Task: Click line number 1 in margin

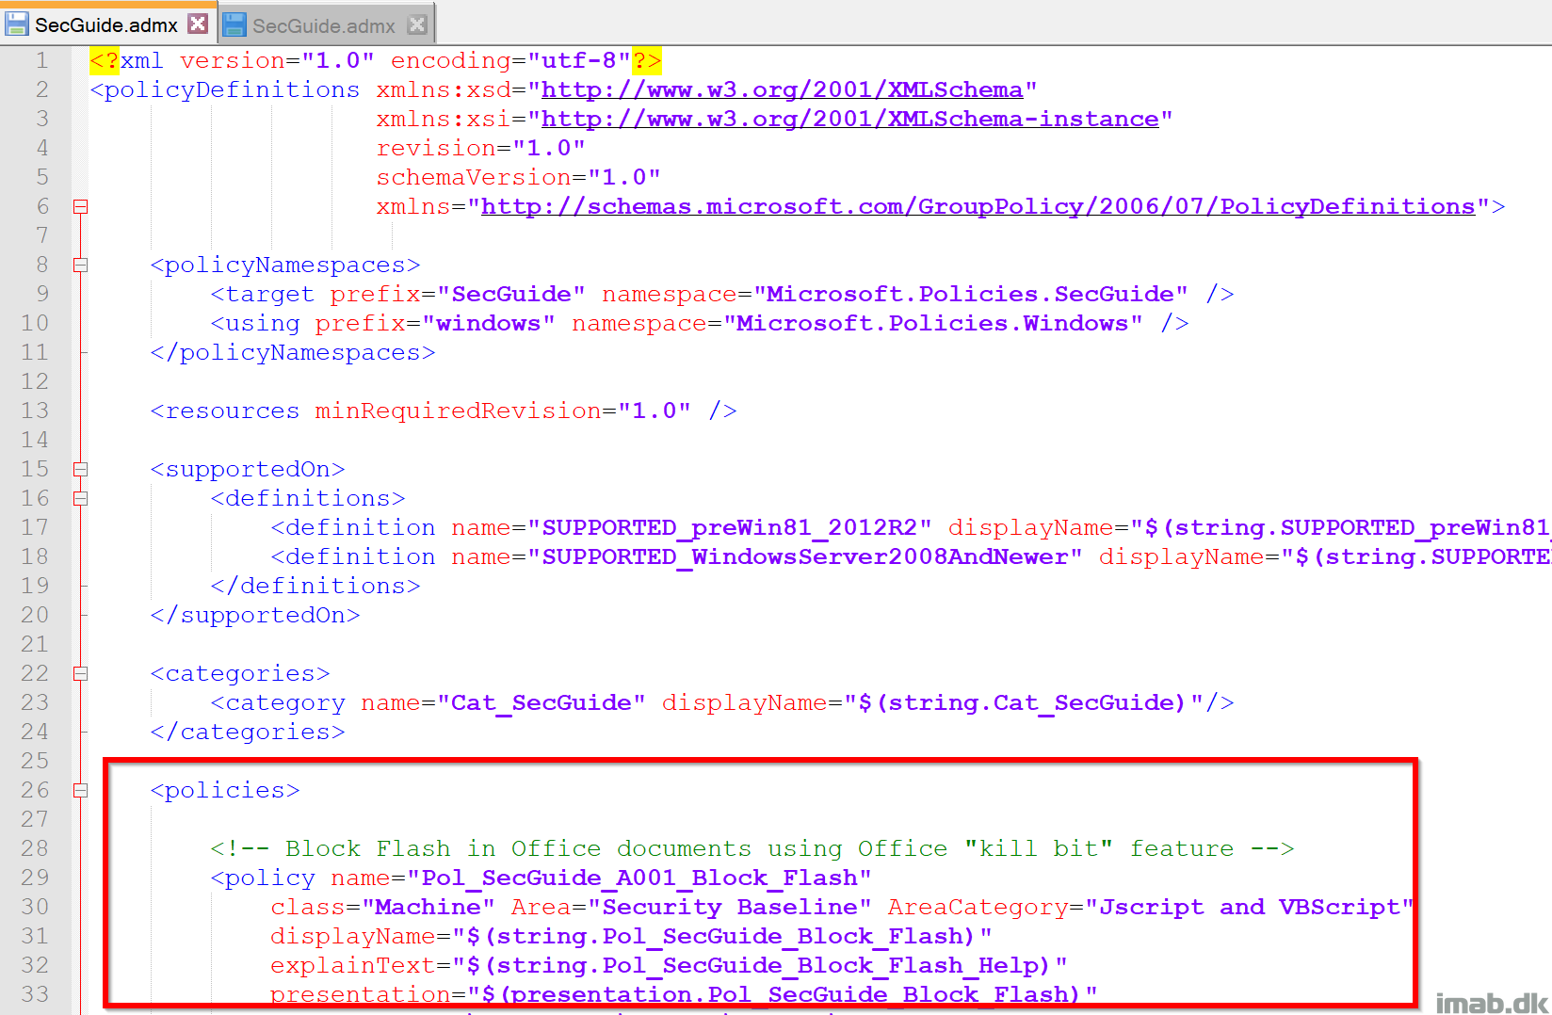Action: pyautogui.click(x=41, y=60)
